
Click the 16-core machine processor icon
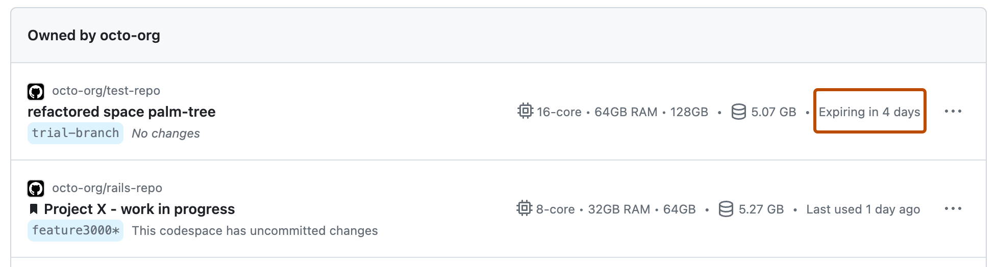(525, 111)
